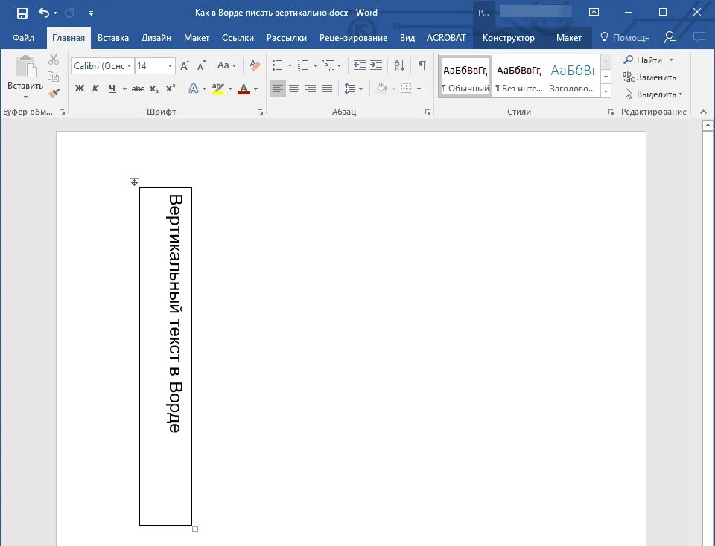
Task: Open the Рассылки tab
Action: click(x=286, y=38)
